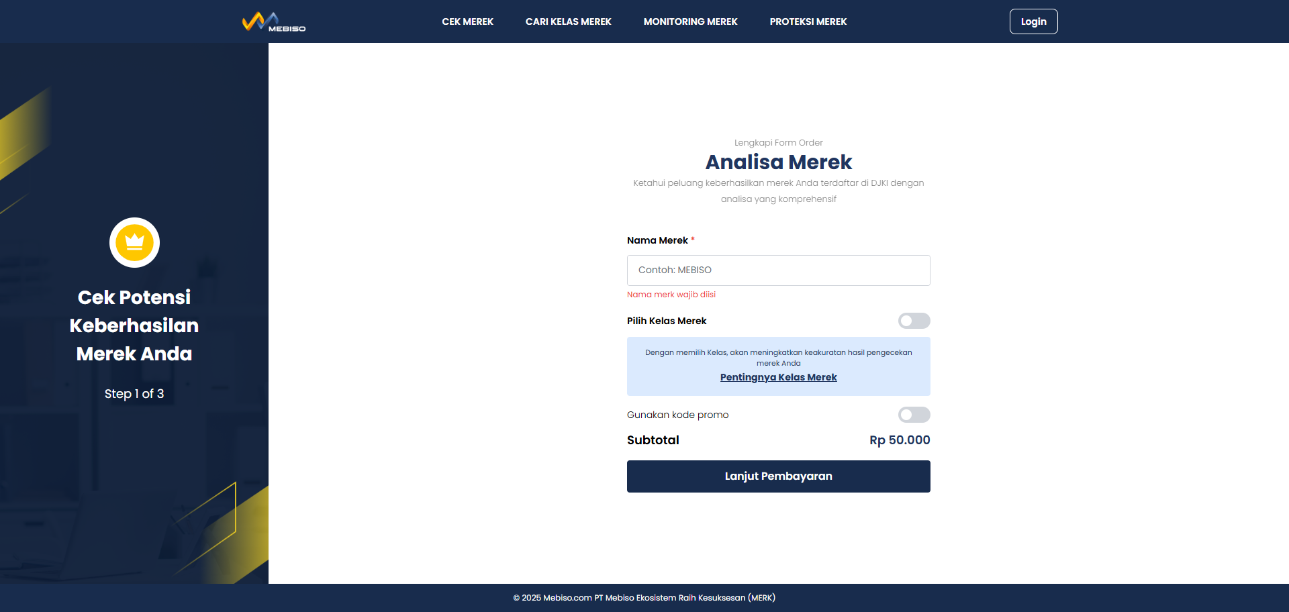Open the Pentingnya Kelas Merek link
The width and height of the screenshot is (1289, 612).
(x=779, y=377)
